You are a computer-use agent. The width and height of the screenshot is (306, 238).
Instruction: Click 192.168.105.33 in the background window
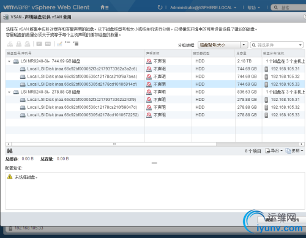(x=29, y=228)
